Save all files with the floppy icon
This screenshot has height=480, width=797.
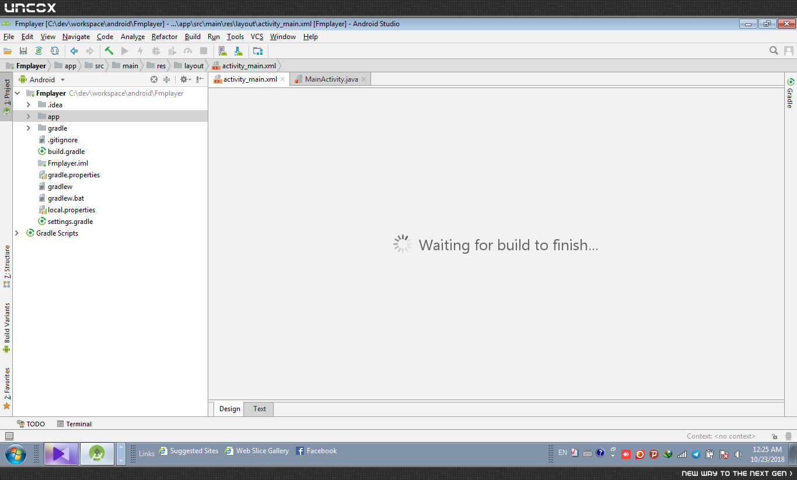tap(23, 51)
